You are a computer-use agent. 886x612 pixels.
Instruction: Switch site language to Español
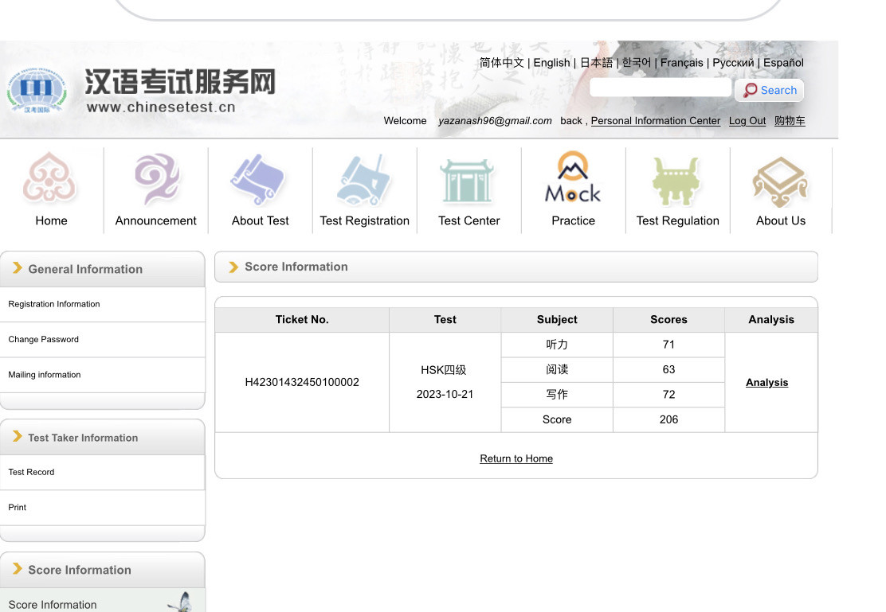782,63
